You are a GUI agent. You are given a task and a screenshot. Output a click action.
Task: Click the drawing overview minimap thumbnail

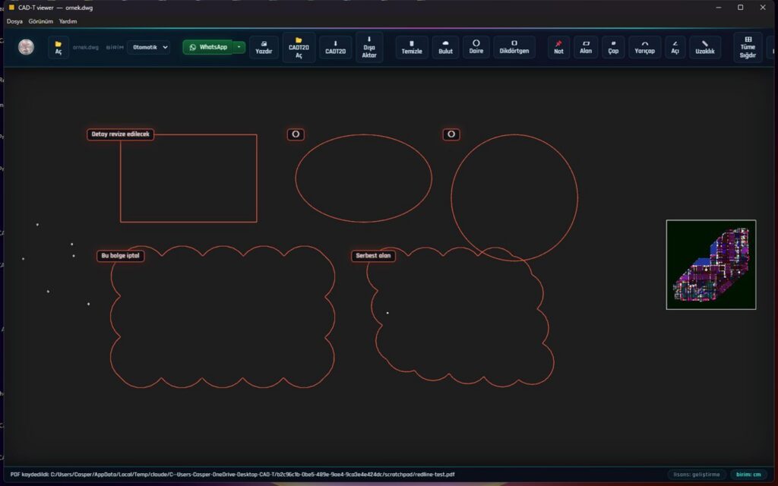[x=711, y=265]
